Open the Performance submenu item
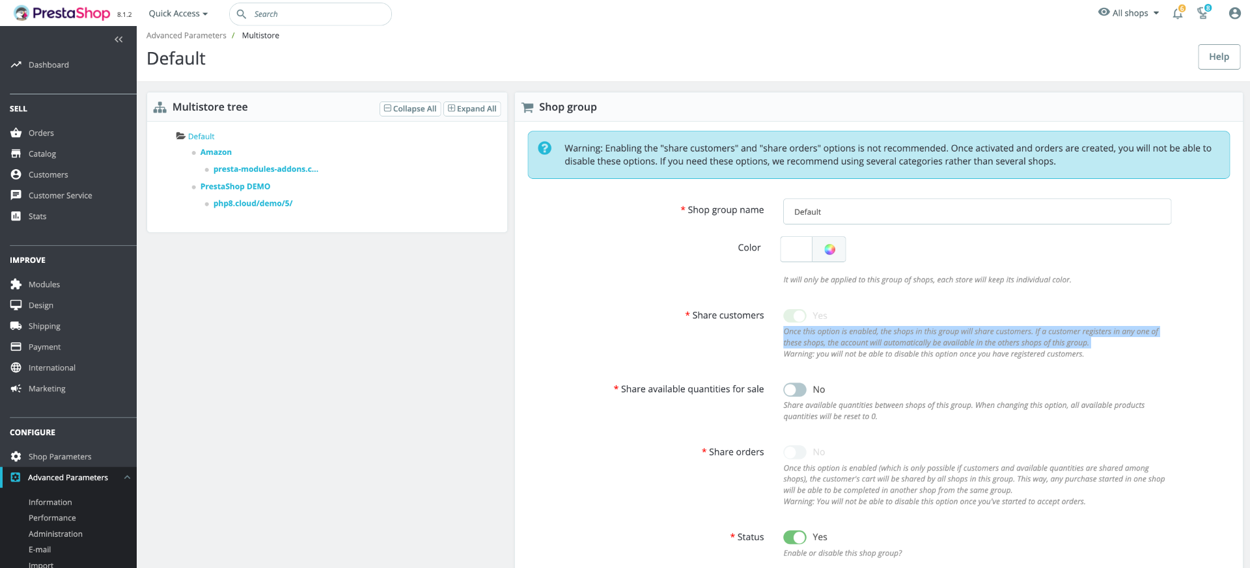The image size is (1250, 568). pyautogui.click(x=52, y=518)
